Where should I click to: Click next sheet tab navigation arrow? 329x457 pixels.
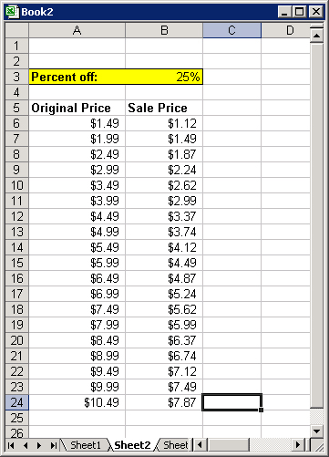click(x=39, y=445)
